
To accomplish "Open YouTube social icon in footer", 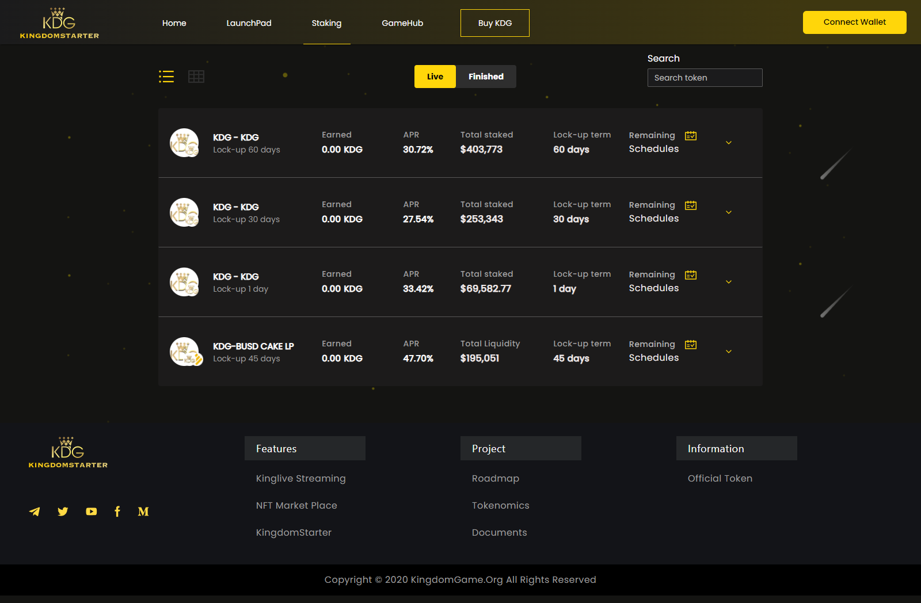I will coord(91,512).
